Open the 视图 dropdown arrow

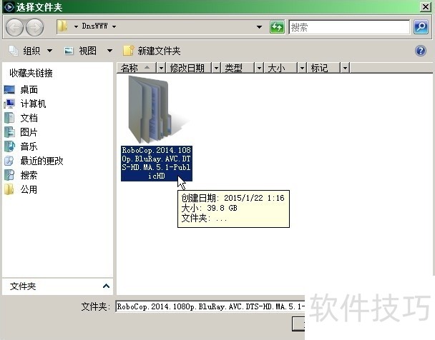(110, 51)
